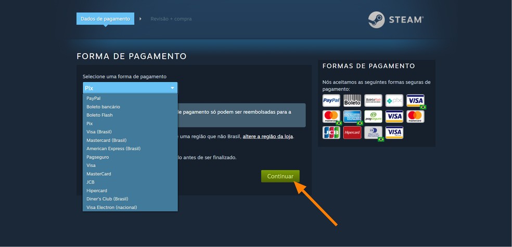Select Diner's Club (Brasil) option
The width and height of the screenshot is (512, 247).
tap(130, 199)
